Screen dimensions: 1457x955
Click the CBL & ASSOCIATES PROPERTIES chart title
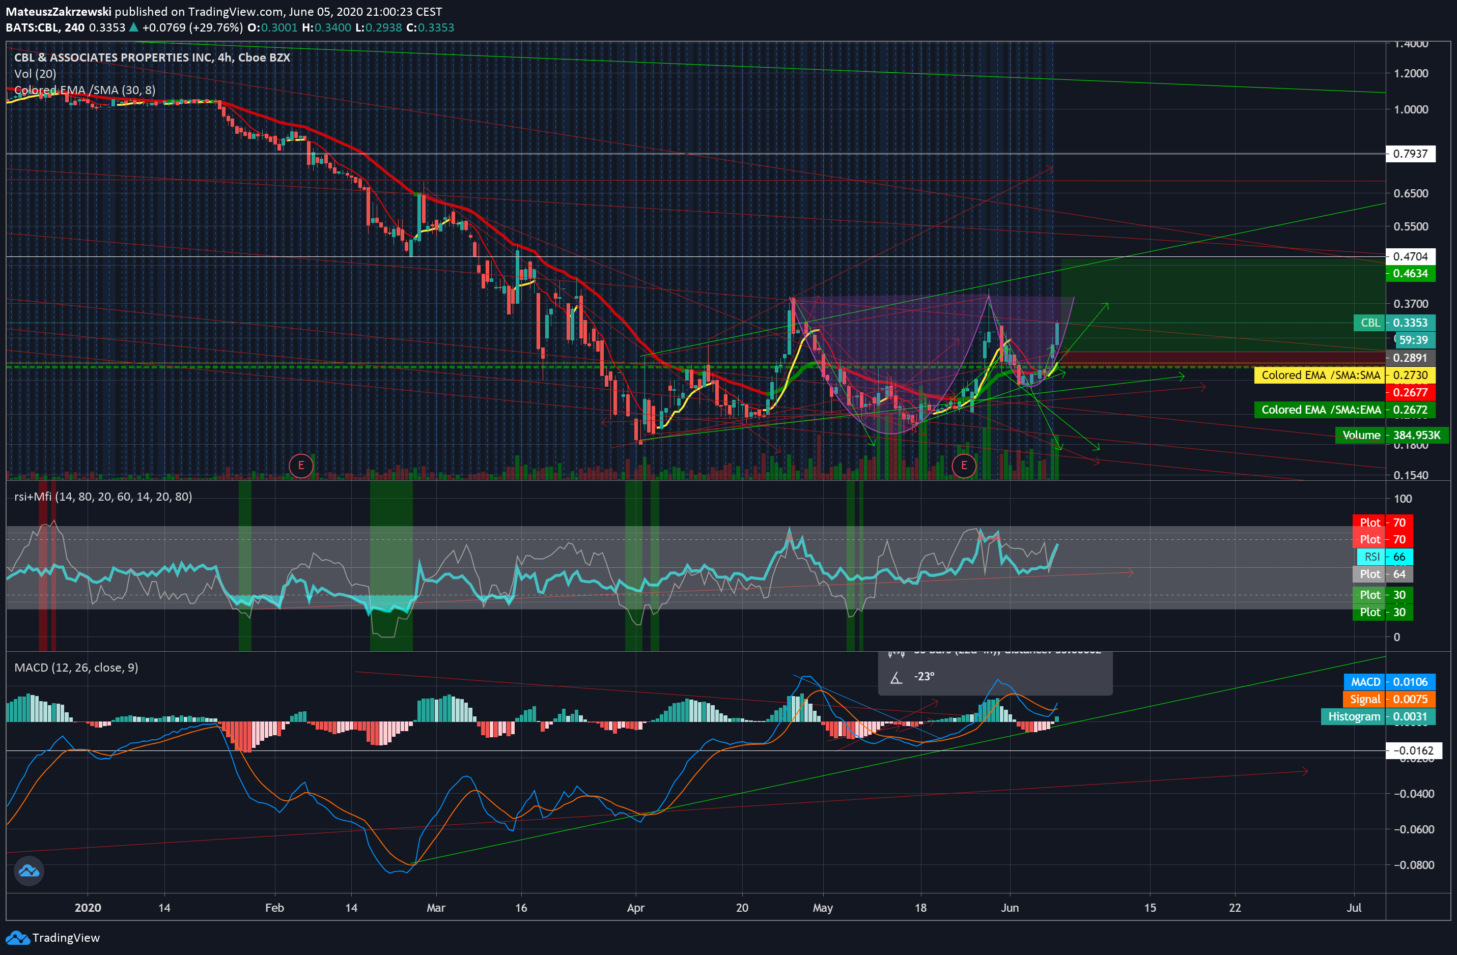coord(152,57)
